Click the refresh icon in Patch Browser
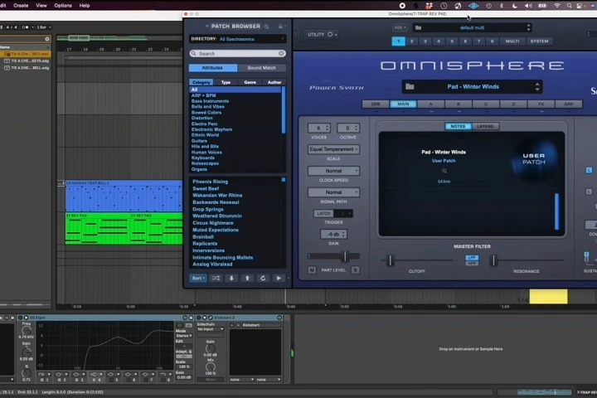Screen dimensions: 597x398 click(x=263, y=278)
